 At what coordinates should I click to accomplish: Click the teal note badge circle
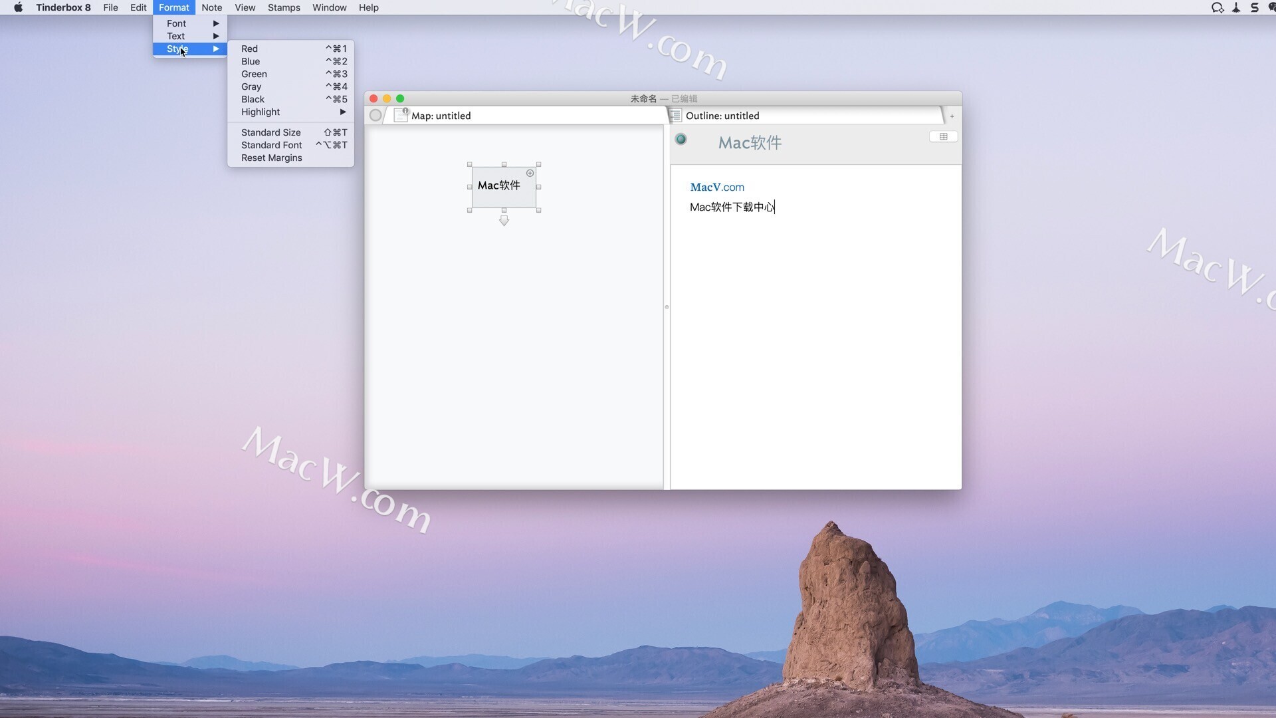(681, 139)
